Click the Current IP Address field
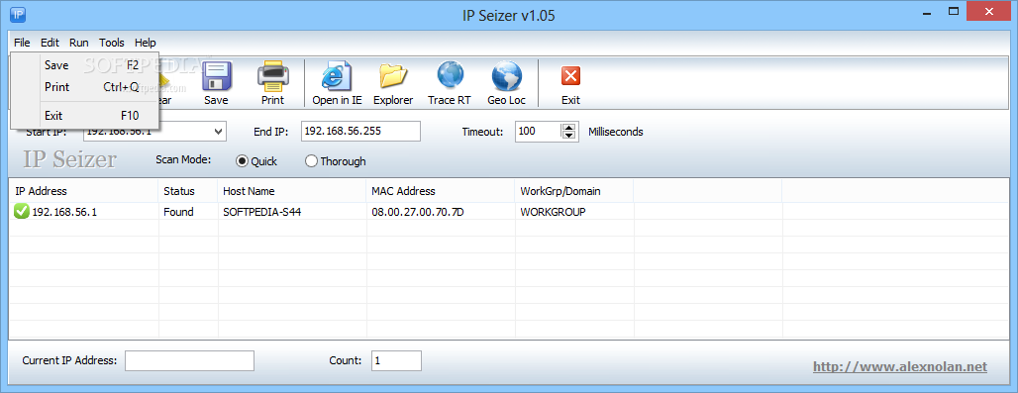The image size is (1018, 393). tap(189, 360)
